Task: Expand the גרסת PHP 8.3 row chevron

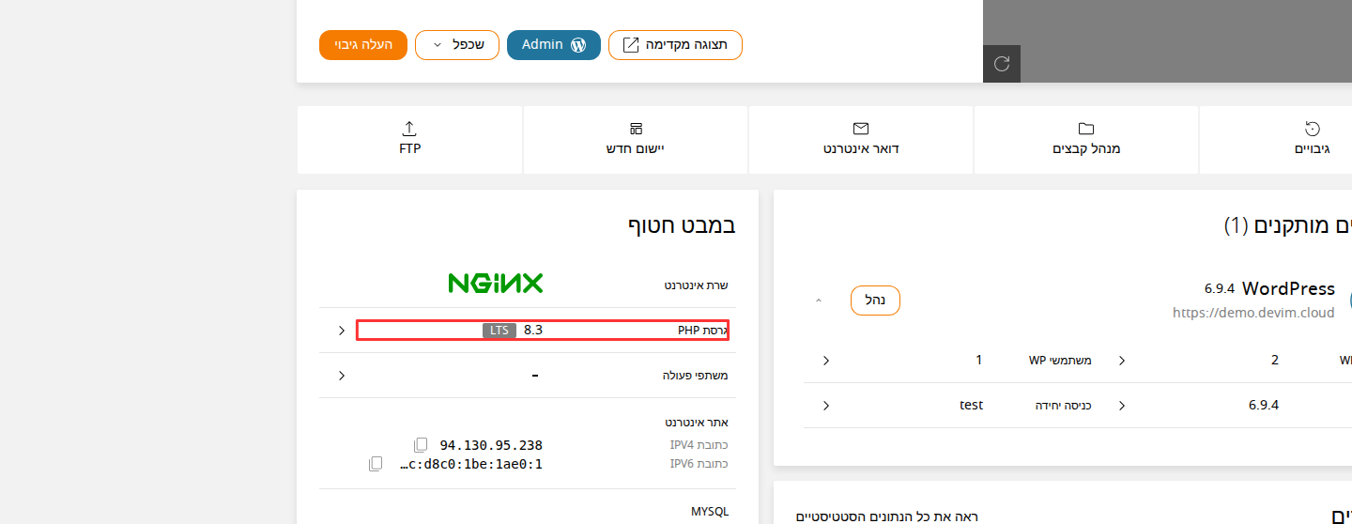Action: point(342,331)
